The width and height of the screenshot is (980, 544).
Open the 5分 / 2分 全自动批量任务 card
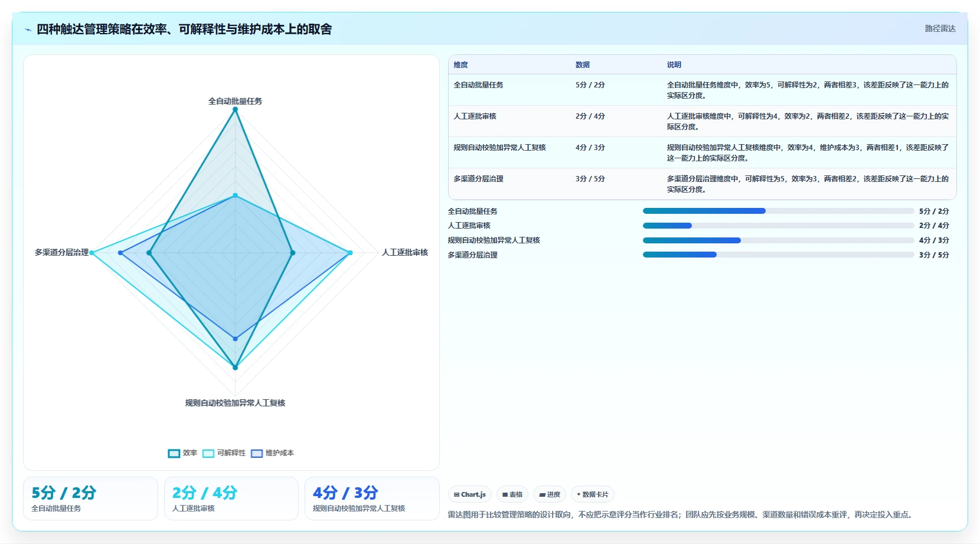click(x=90, y=499)
